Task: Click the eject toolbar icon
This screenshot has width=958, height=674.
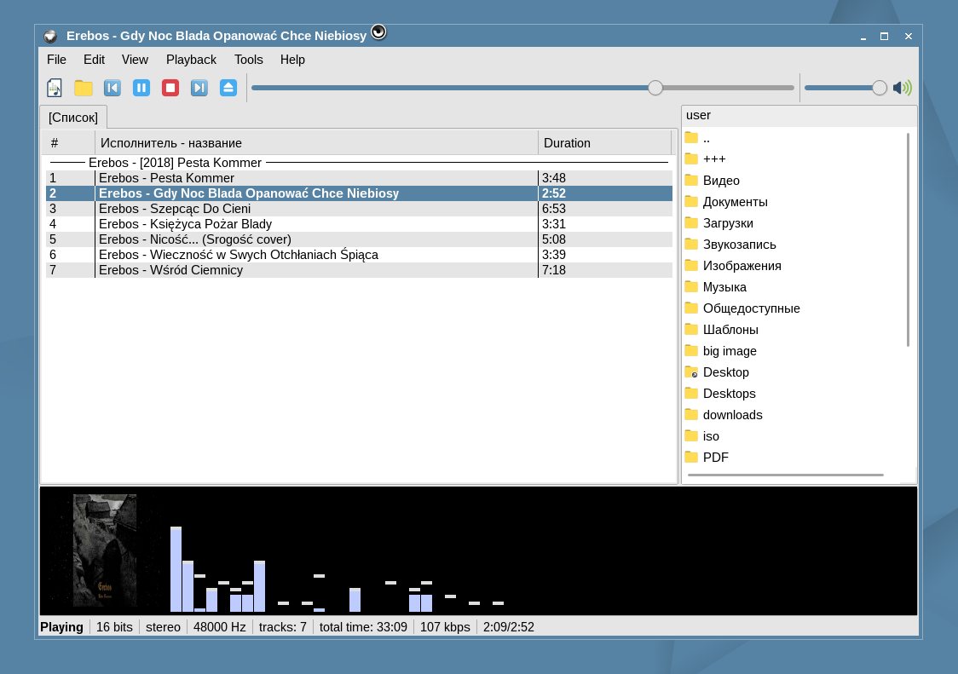Action: (228, 88)
